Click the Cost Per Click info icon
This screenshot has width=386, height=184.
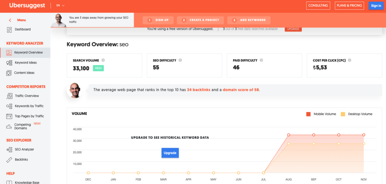click(x=349, y=60)
